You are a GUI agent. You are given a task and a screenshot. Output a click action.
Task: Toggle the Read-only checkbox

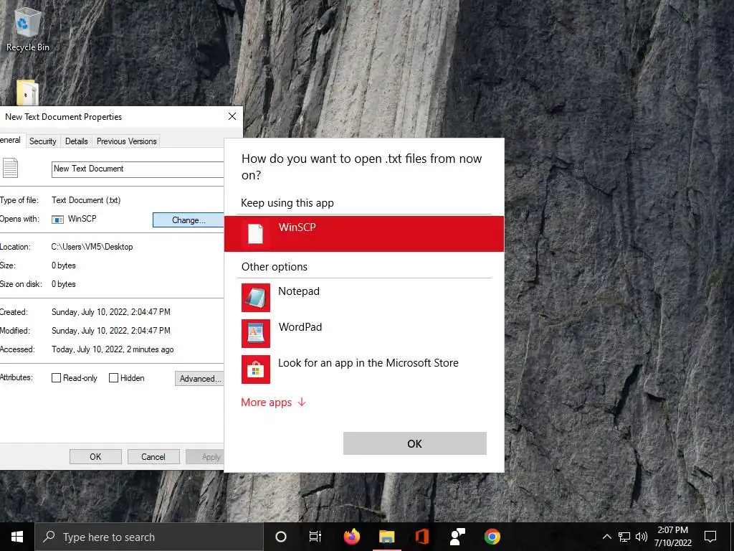pyautogui.click(x=56, y=377)
